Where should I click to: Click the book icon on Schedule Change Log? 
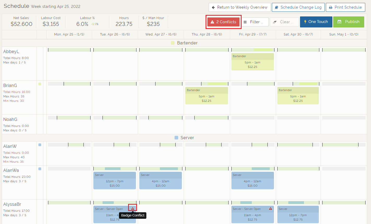(x=277, y=8)
